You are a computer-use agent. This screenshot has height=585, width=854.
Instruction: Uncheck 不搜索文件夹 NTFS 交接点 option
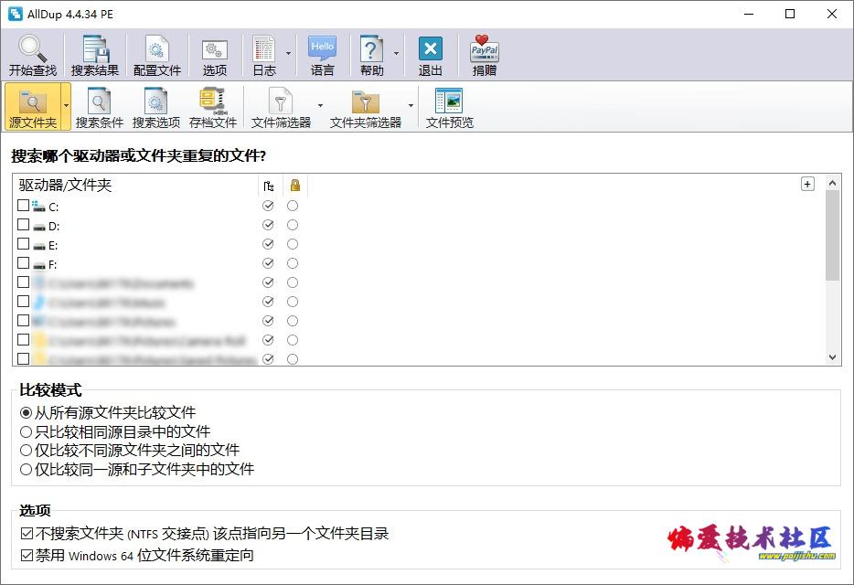click(x=205, y=533)
